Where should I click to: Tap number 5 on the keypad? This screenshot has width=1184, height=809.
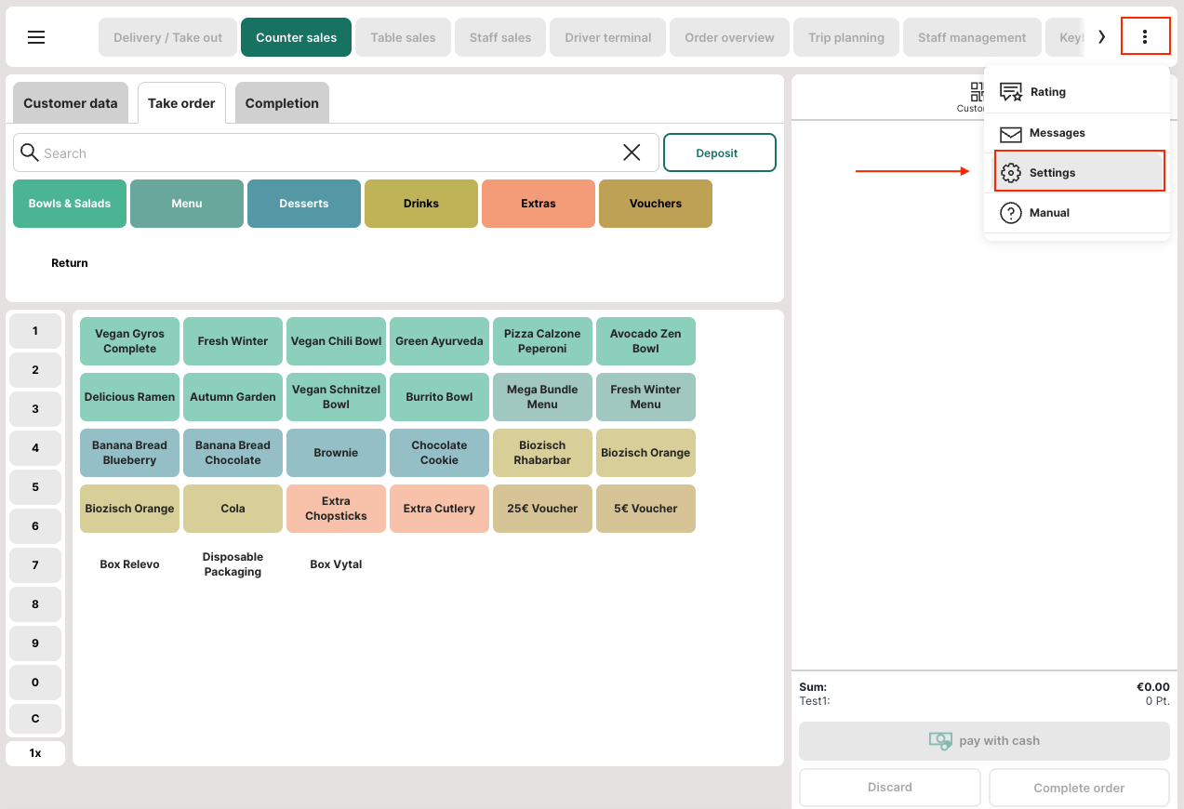coord(35,487)
